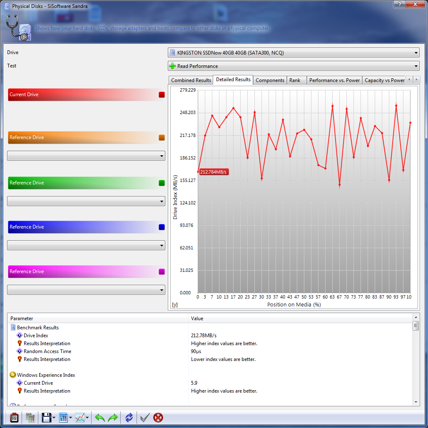428x428 pixels.
Task: Click the results list scroll up arrow
Action: click(x=416, y=317)
